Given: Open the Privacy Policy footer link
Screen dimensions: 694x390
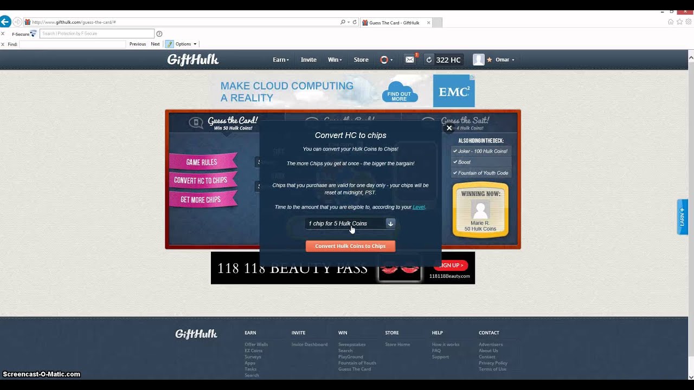Looking at the screenshot, I should 493,363.
